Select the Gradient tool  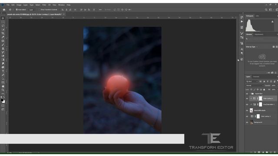click(3, 60)
